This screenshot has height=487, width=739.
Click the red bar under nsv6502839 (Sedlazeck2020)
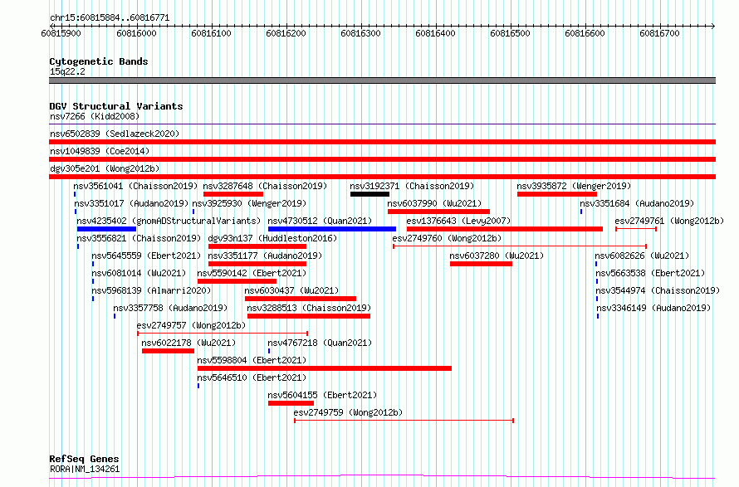[x=382, y=142]
